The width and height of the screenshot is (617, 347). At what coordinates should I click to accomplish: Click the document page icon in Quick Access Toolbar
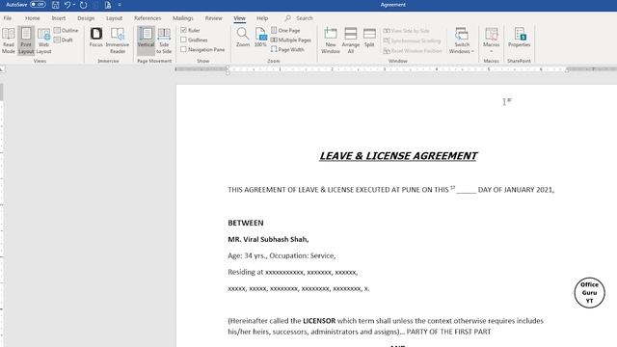(x=108, y=5)
